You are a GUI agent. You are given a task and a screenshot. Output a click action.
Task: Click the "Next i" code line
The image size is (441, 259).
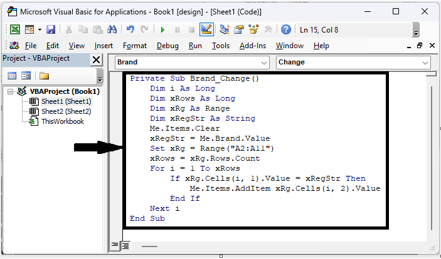164,208
